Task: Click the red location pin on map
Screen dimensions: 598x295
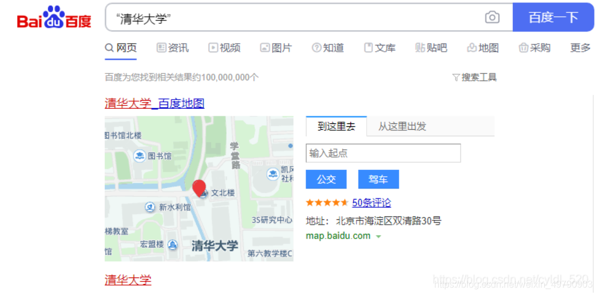Action: [199, 188]
